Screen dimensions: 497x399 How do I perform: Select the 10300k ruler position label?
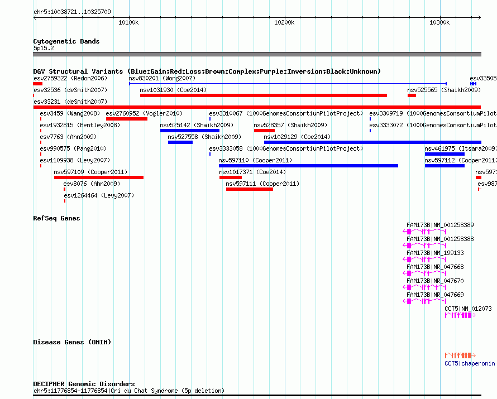click(x=439, y=22)
